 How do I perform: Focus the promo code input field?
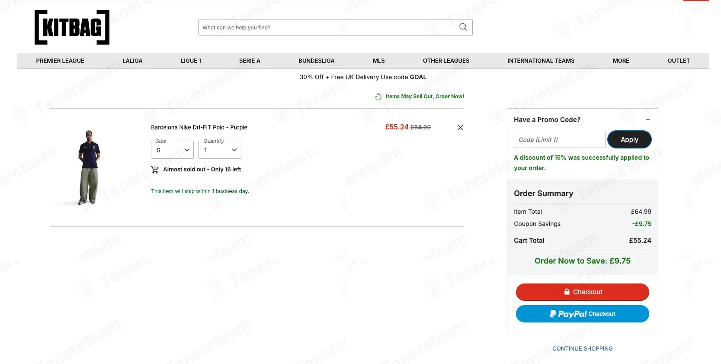559,139
